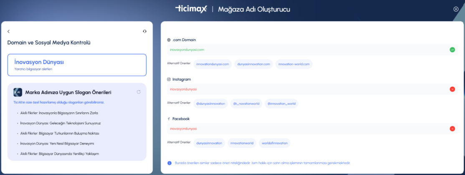Click the blue info icon

pyautogui.click(x=169, y=163)
